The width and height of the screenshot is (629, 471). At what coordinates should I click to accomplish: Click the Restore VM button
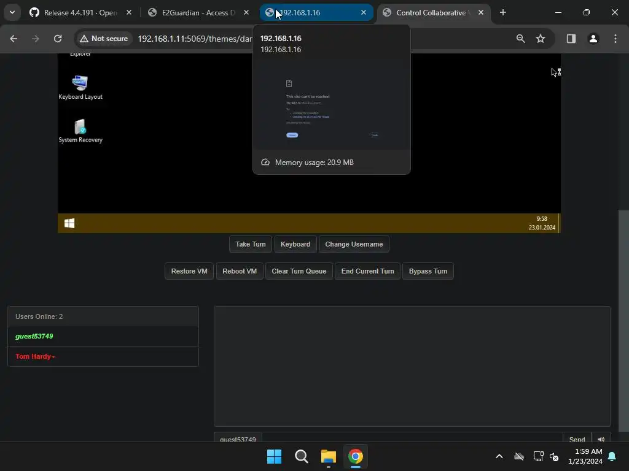pos(189,271)
